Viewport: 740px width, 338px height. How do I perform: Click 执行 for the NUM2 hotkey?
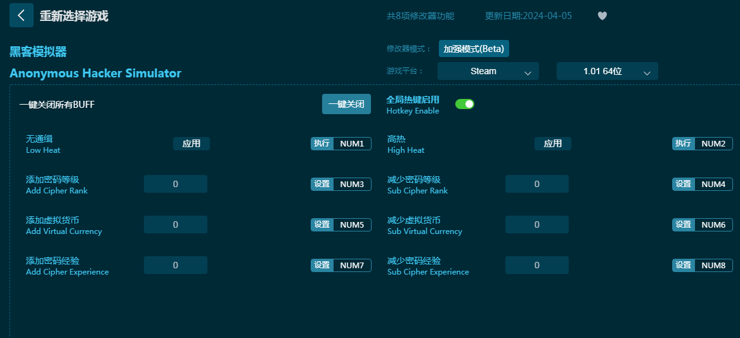(684, 143)
